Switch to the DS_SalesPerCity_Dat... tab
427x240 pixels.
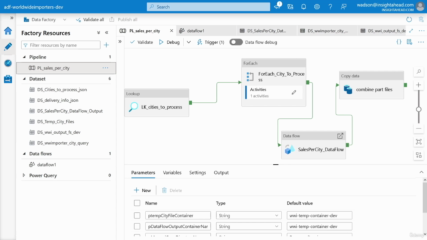tap(267, 31)
